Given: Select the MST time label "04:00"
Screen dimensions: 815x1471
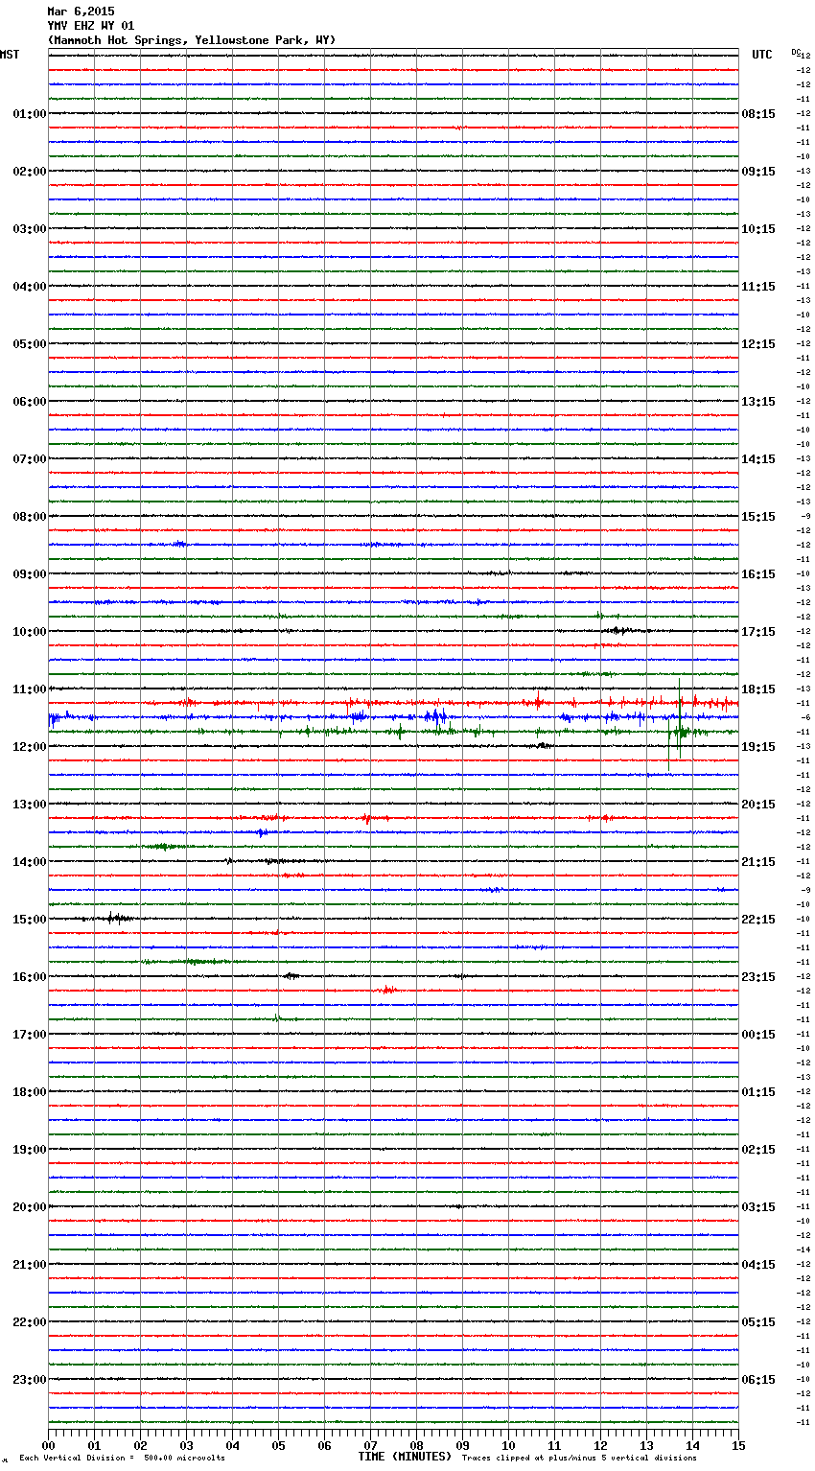Looking at the screenshot, I should [x=30, y=287].
